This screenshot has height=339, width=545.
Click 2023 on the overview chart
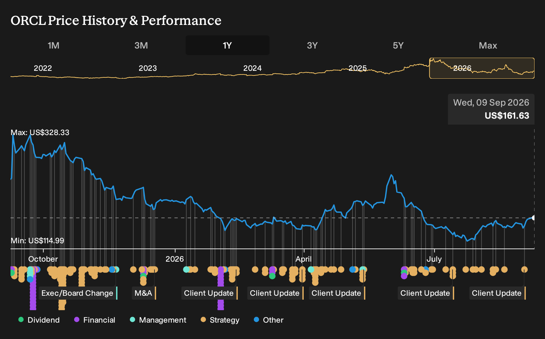tap(148, 68)
